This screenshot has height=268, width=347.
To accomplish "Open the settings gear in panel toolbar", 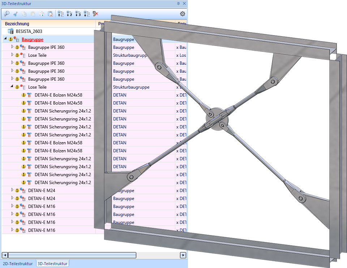I will (x=182, y=14).
